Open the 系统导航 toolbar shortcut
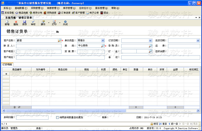This screenshot has height=131, width=202. click(x=7, y=13)
